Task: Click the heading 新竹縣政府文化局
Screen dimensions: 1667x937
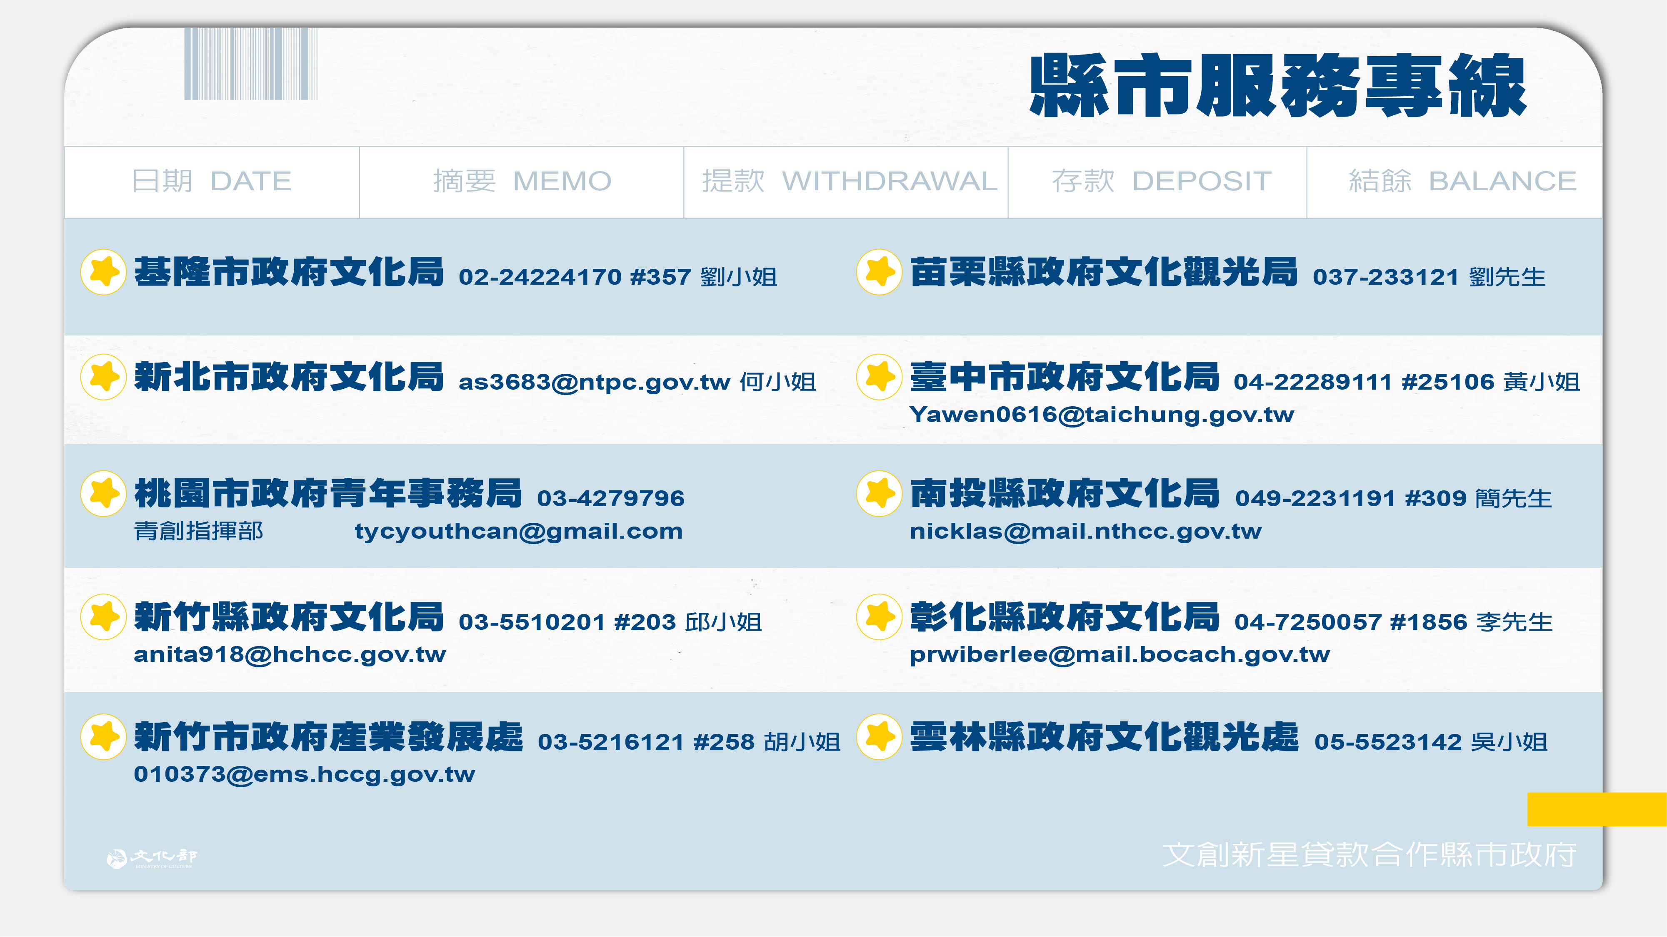Action: tap(289, 616)
